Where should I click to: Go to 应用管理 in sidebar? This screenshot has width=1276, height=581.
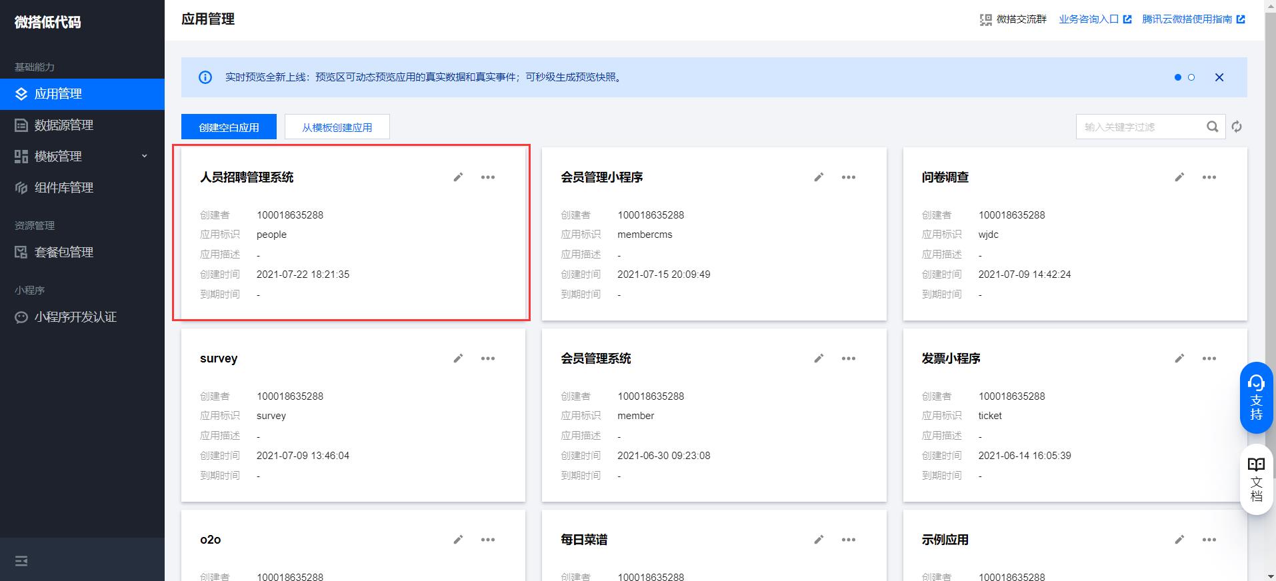[x=82, y=94]
